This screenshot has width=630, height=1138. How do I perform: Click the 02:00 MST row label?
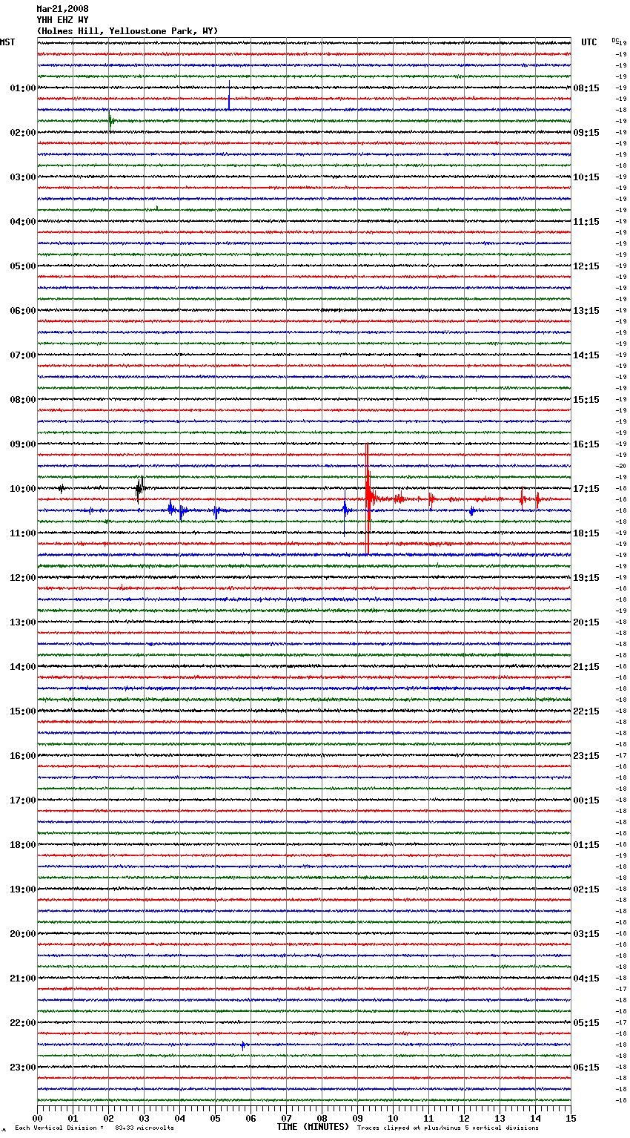coord(23,133)
